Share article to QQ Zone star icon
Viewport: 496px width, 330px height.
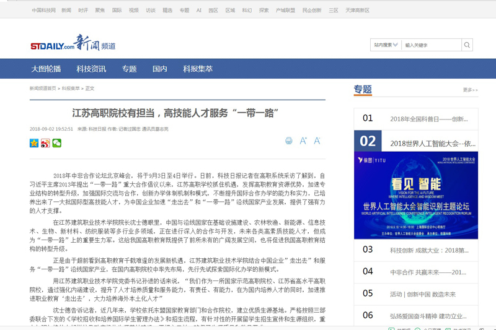(x=34, y=143)
